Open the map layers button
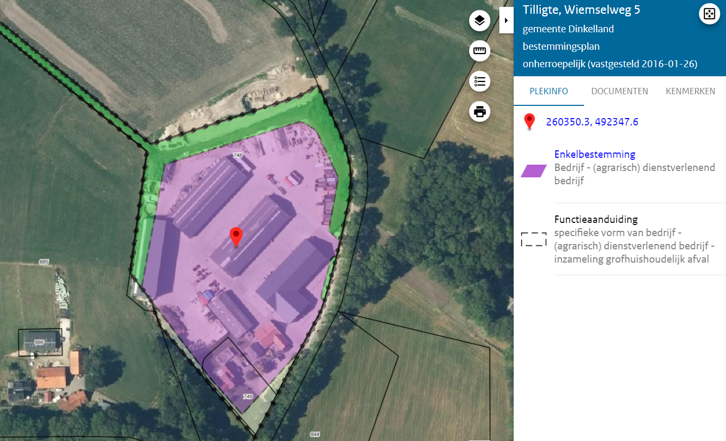726x441 pixels. click(x=479, y=21)
